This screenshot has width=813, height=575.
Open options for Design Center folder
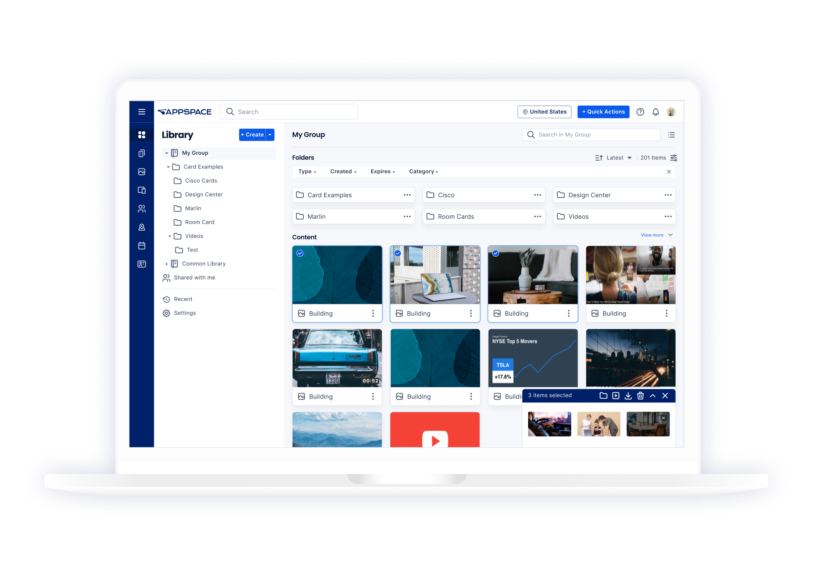click(668, 195)
